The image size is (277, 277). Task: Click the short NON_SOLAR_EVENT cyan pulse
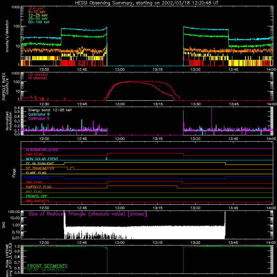pyautogui.click(x=106, y=159)
